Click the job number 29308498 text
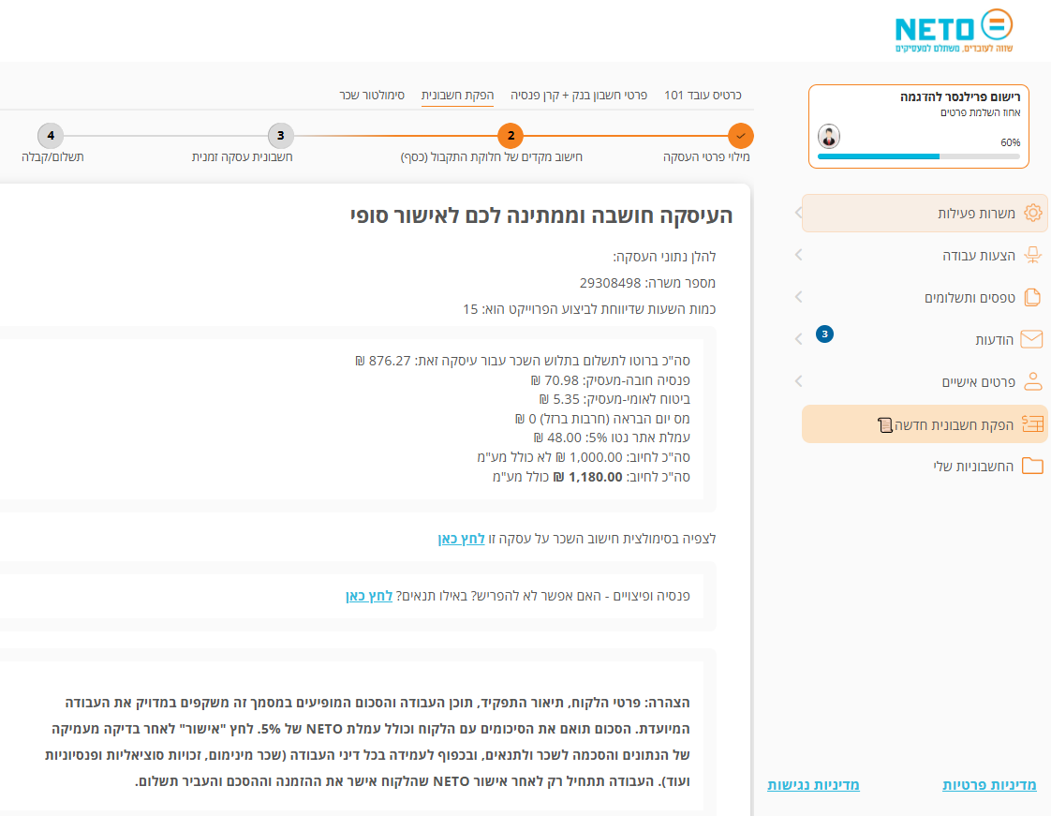The image size is (1051, 816). click(647, 283)
